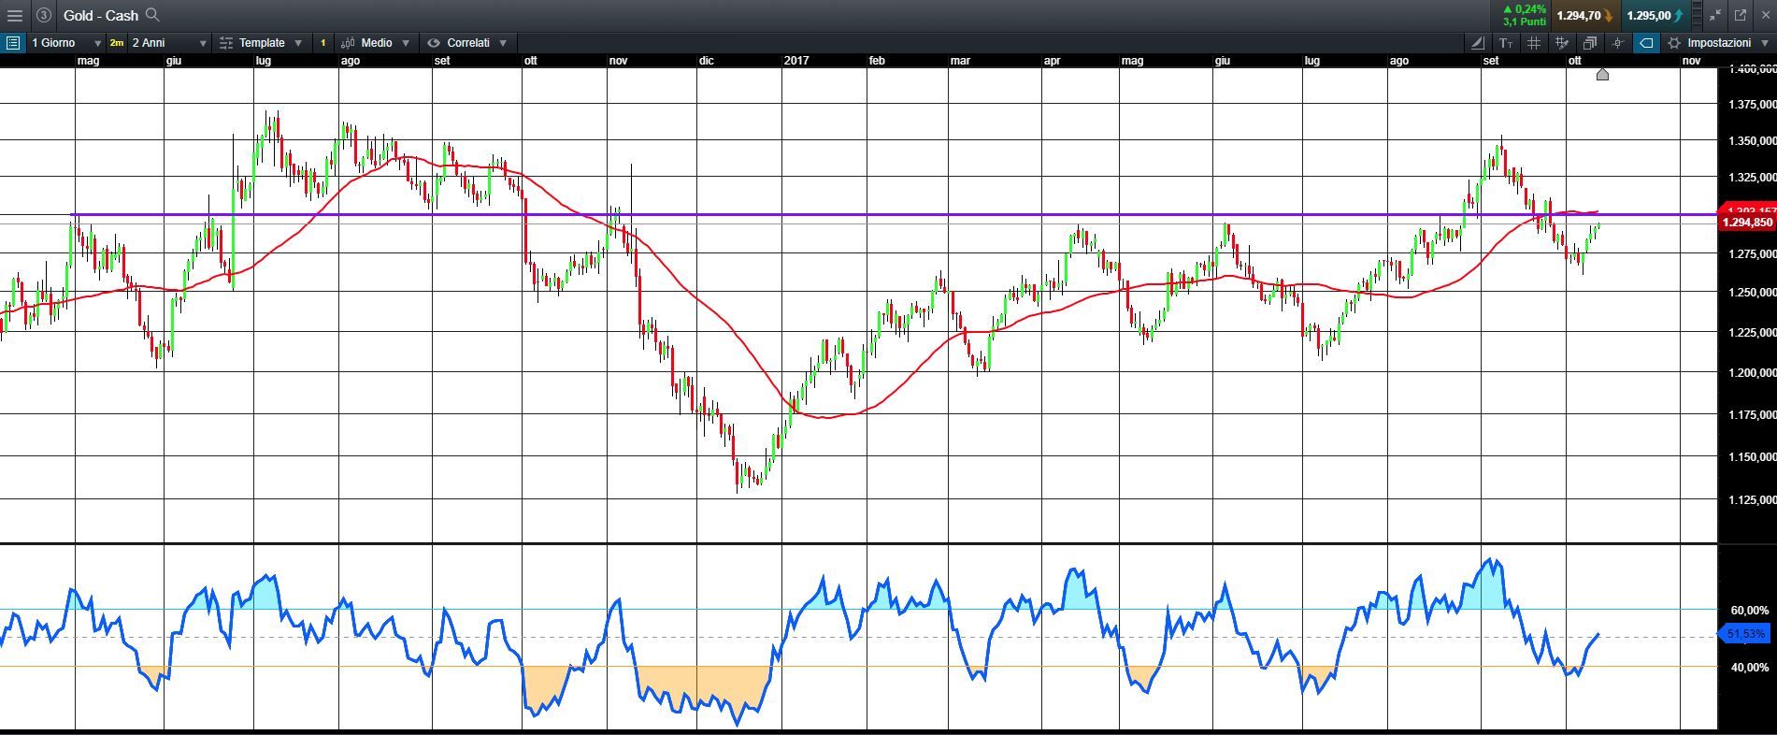Open the grid with pencil edit tool
The height and width of the screenshot is (735, 1777).
coord(1561,43)
